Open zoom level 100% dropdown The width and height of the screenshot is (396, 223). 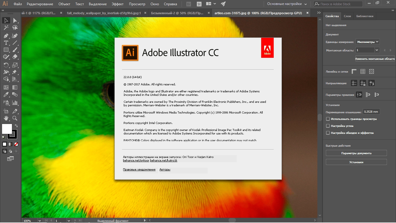(39, 221)
